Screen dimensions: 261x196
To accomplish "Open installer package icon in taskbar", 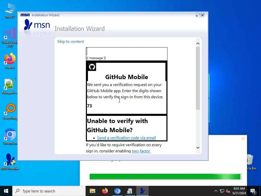I will [130, 191].
